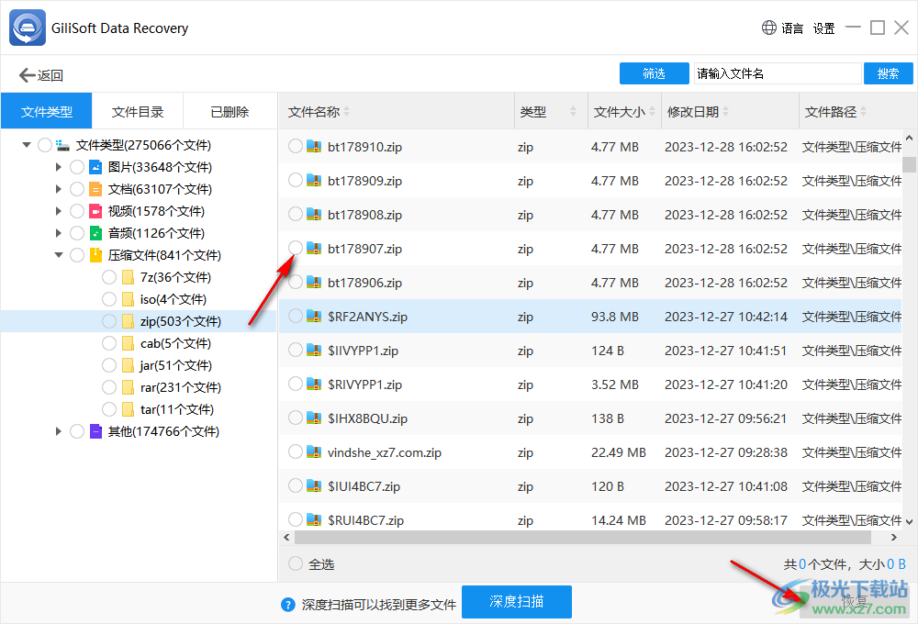The width and height of the screenshot is (918, 624).
Task: Enable the 全选 select-all checkbox
Action: pos(295,563)
